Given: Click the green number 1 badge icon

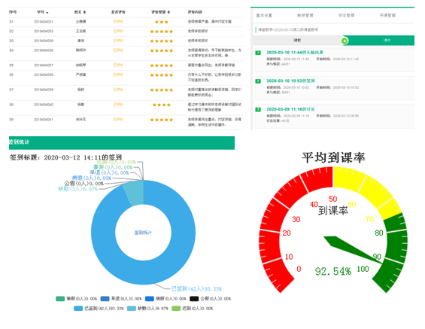Looking at the screenshot, I should pos(258,53).
